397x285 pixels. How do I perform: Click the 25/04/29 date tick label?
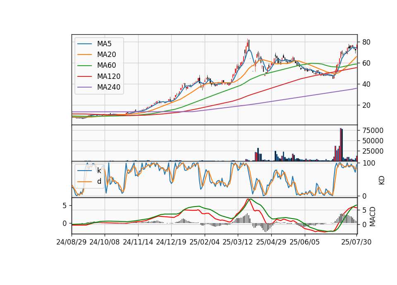pos(271,242)
